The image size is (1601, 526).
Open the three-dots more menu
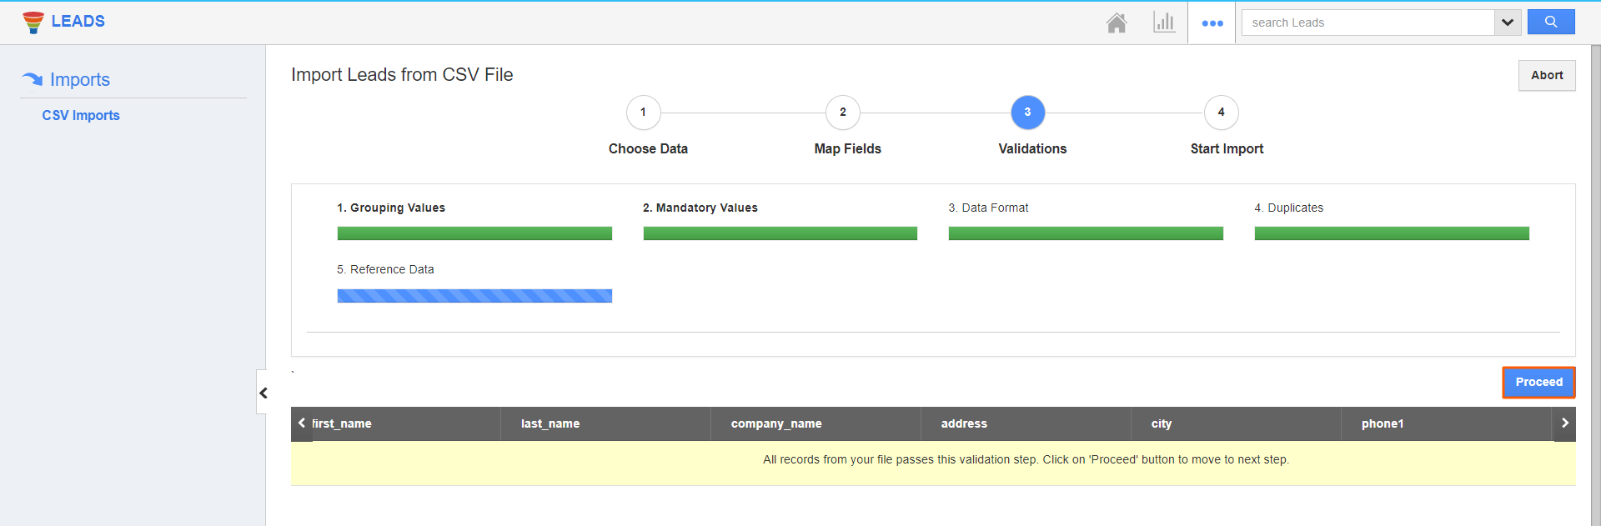pos(1212,23)
